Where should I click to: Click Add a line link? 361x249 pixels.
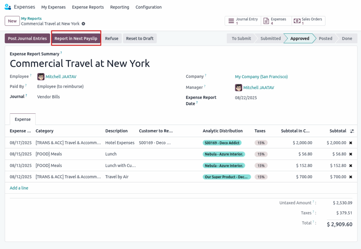click(19, 188)
